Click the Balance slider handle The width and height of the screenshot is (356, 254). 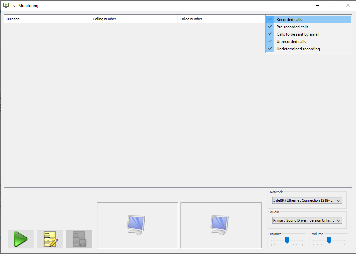[287, 240]
